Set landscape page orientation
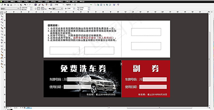 pos(39,9)
